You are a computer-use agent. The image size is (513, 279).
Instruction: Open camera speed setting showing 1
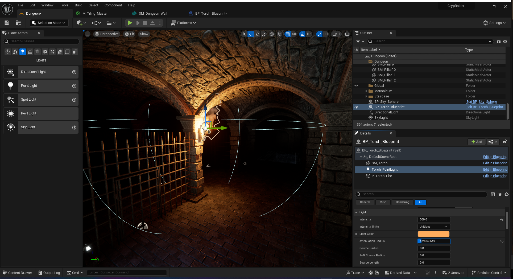point(336,34)
